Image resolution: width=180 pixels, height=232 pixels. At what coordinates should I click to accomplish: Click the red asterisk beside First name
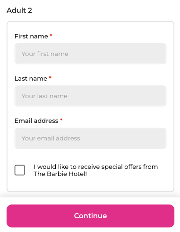pos(51,35)
